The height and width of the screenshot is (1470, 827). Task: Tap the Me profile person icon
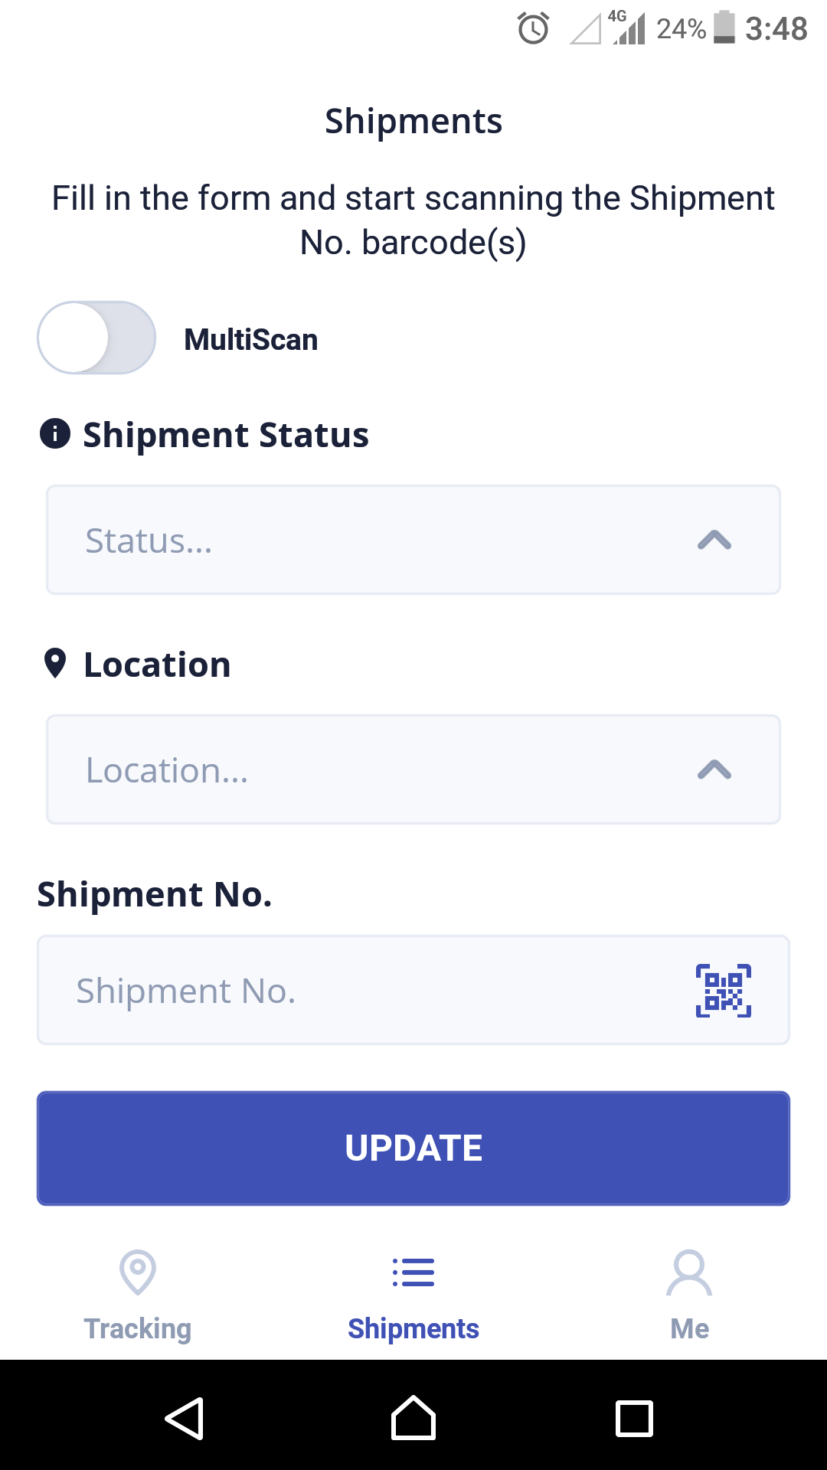point(689,1272)
